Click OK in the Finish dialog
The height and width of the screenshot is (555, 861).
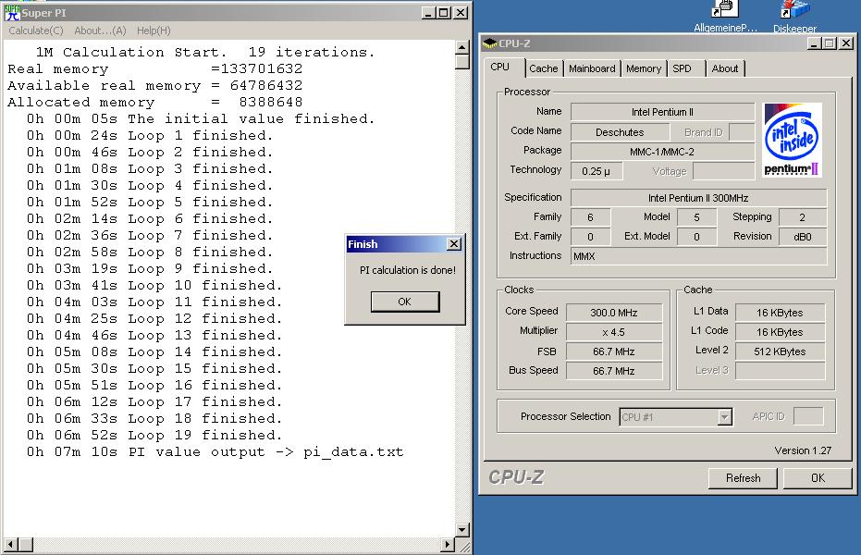click(x=405, y=302)
